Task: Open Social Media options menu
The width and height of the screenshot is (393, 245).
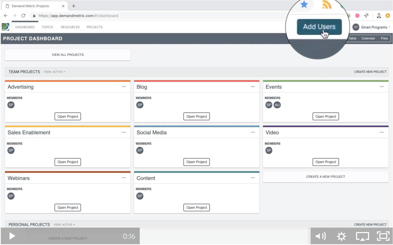Action: coord(253,132)
